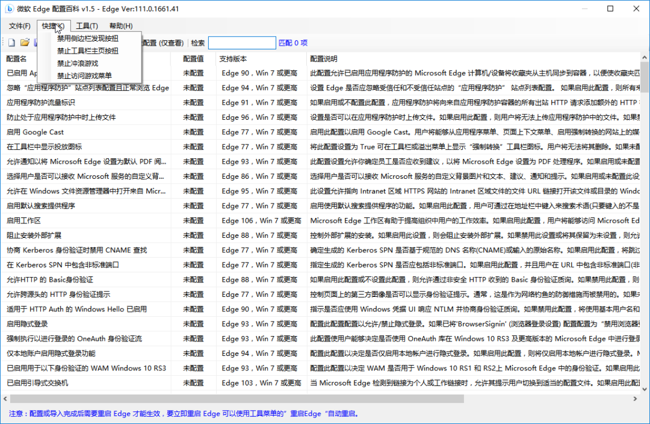Maximize the Edge 配置百科 window
Screen dimensions: 650x424
pyautogui.click(x=610, y=8)
